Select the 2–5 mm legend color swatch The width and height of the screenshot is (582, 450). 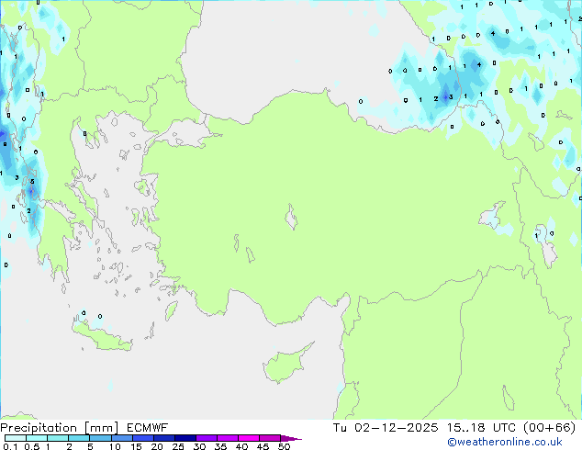click(x=79, y=438)
